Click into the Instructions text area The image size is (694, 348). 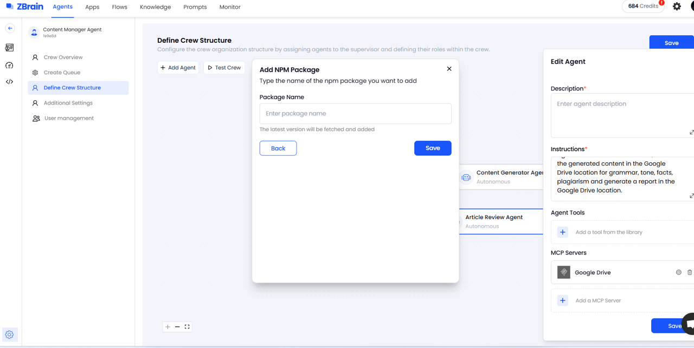click(622, 179)
